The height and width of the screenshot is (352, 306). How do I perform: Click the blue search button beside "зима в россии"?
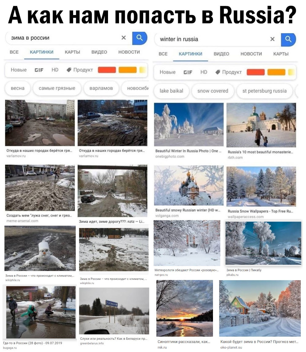tap(140, 38)
